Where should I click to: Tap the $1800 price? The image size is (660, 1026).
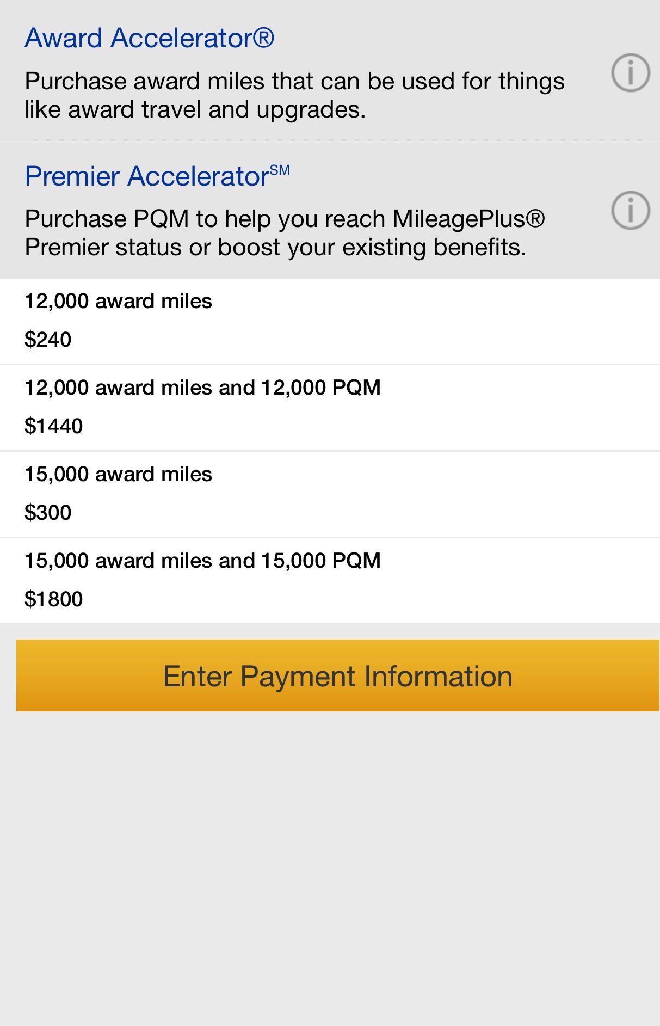(x=53, y=599)
